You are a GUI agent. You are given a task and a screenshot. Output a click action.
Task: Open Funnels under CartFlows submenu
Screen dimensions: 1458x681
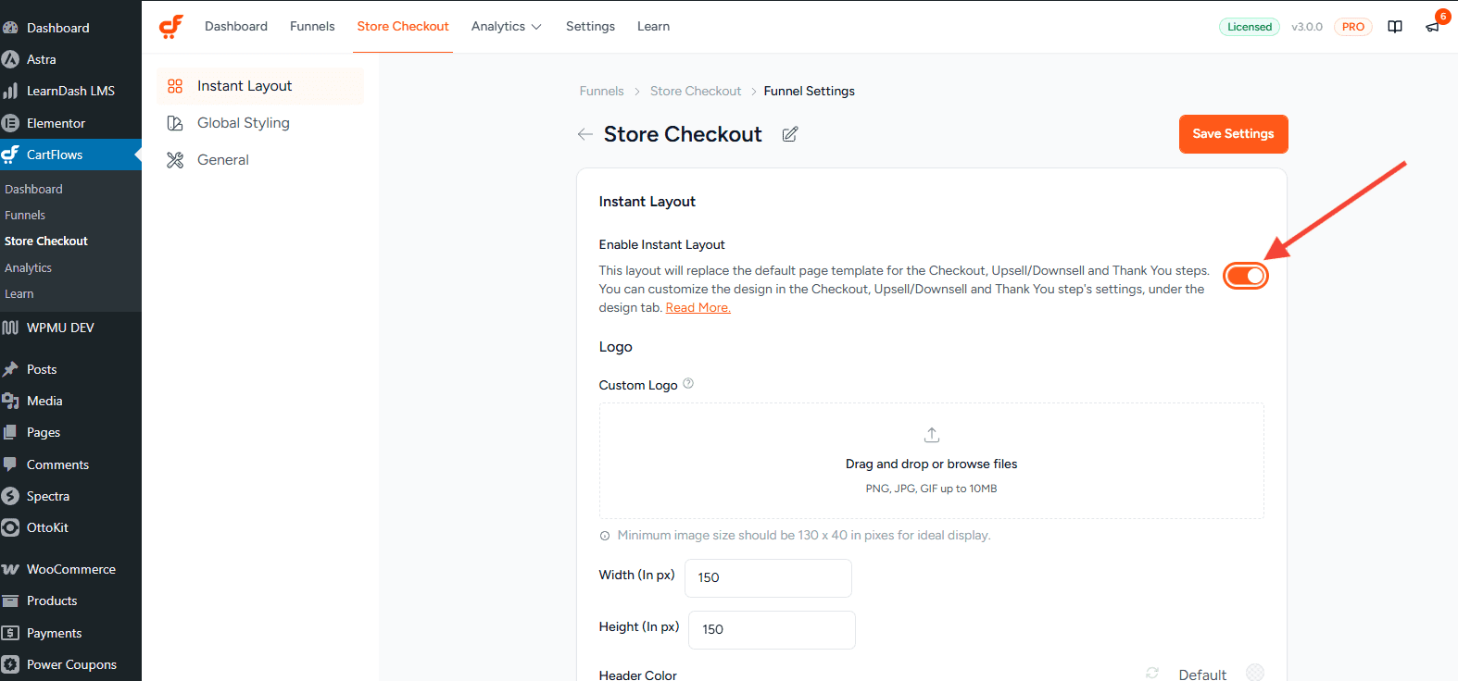(25, 215)
